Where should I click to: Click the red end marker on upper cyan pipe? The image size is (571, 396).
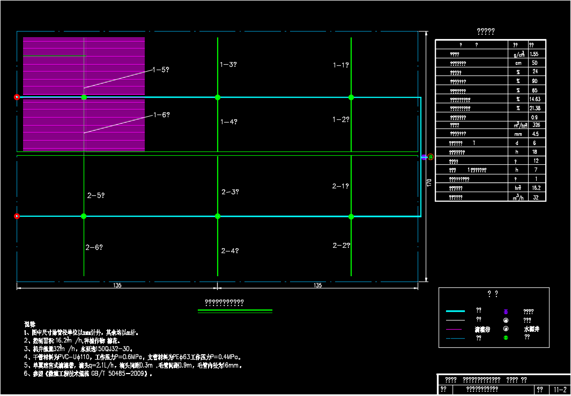point(17,97)
